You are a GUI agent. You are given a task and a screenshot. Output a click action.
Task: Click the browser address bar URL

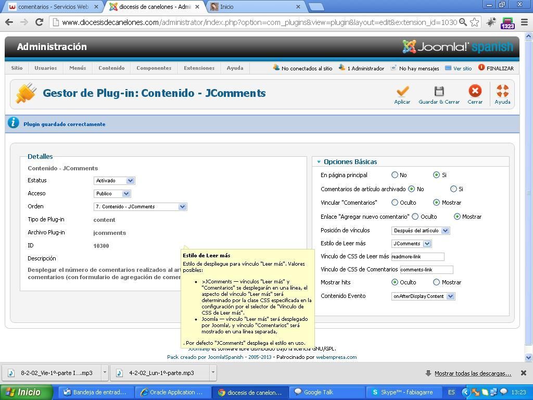click(260, 22)
